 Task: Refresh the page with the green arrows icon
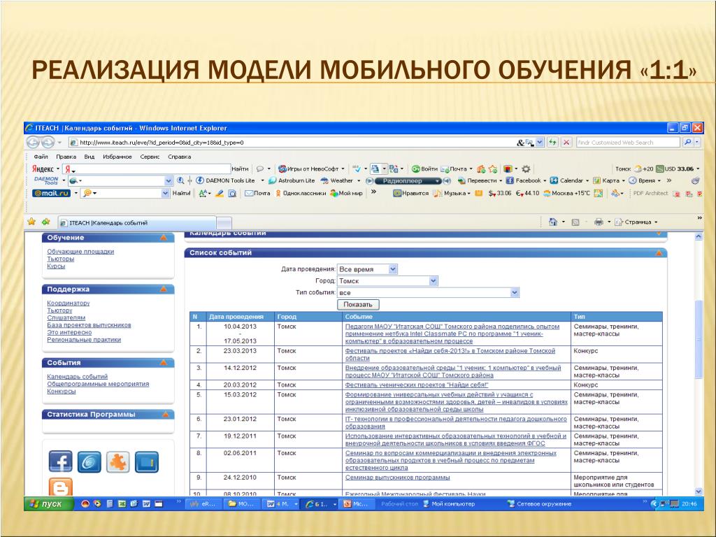pyautogui.click(x=552, y=143)
